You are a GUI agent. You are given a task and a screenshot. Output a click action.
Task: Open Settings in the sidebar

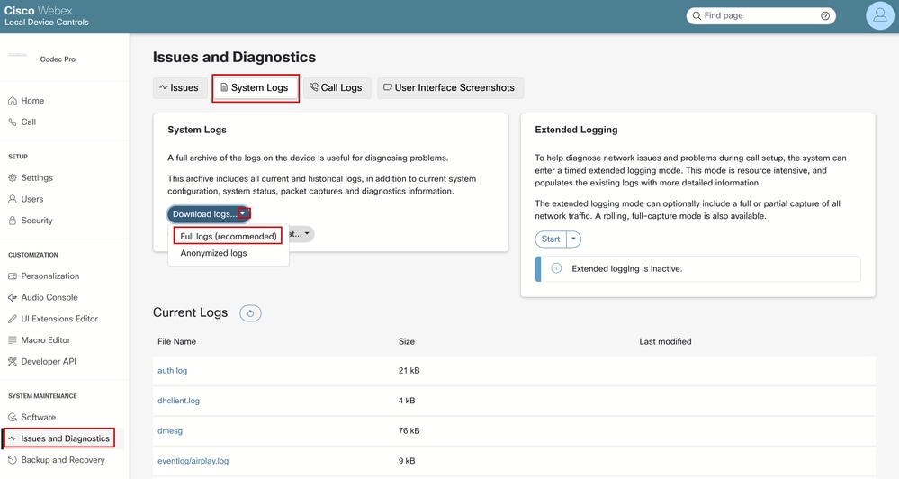point(37,178)
